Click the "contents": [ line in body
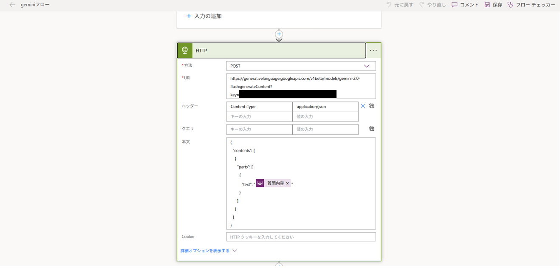Screen dimensions: 560x268 (243, 151)
